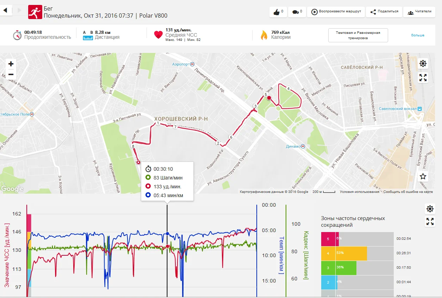
Task: Like this training with thumbs-up button
Action: coord(278,12)
